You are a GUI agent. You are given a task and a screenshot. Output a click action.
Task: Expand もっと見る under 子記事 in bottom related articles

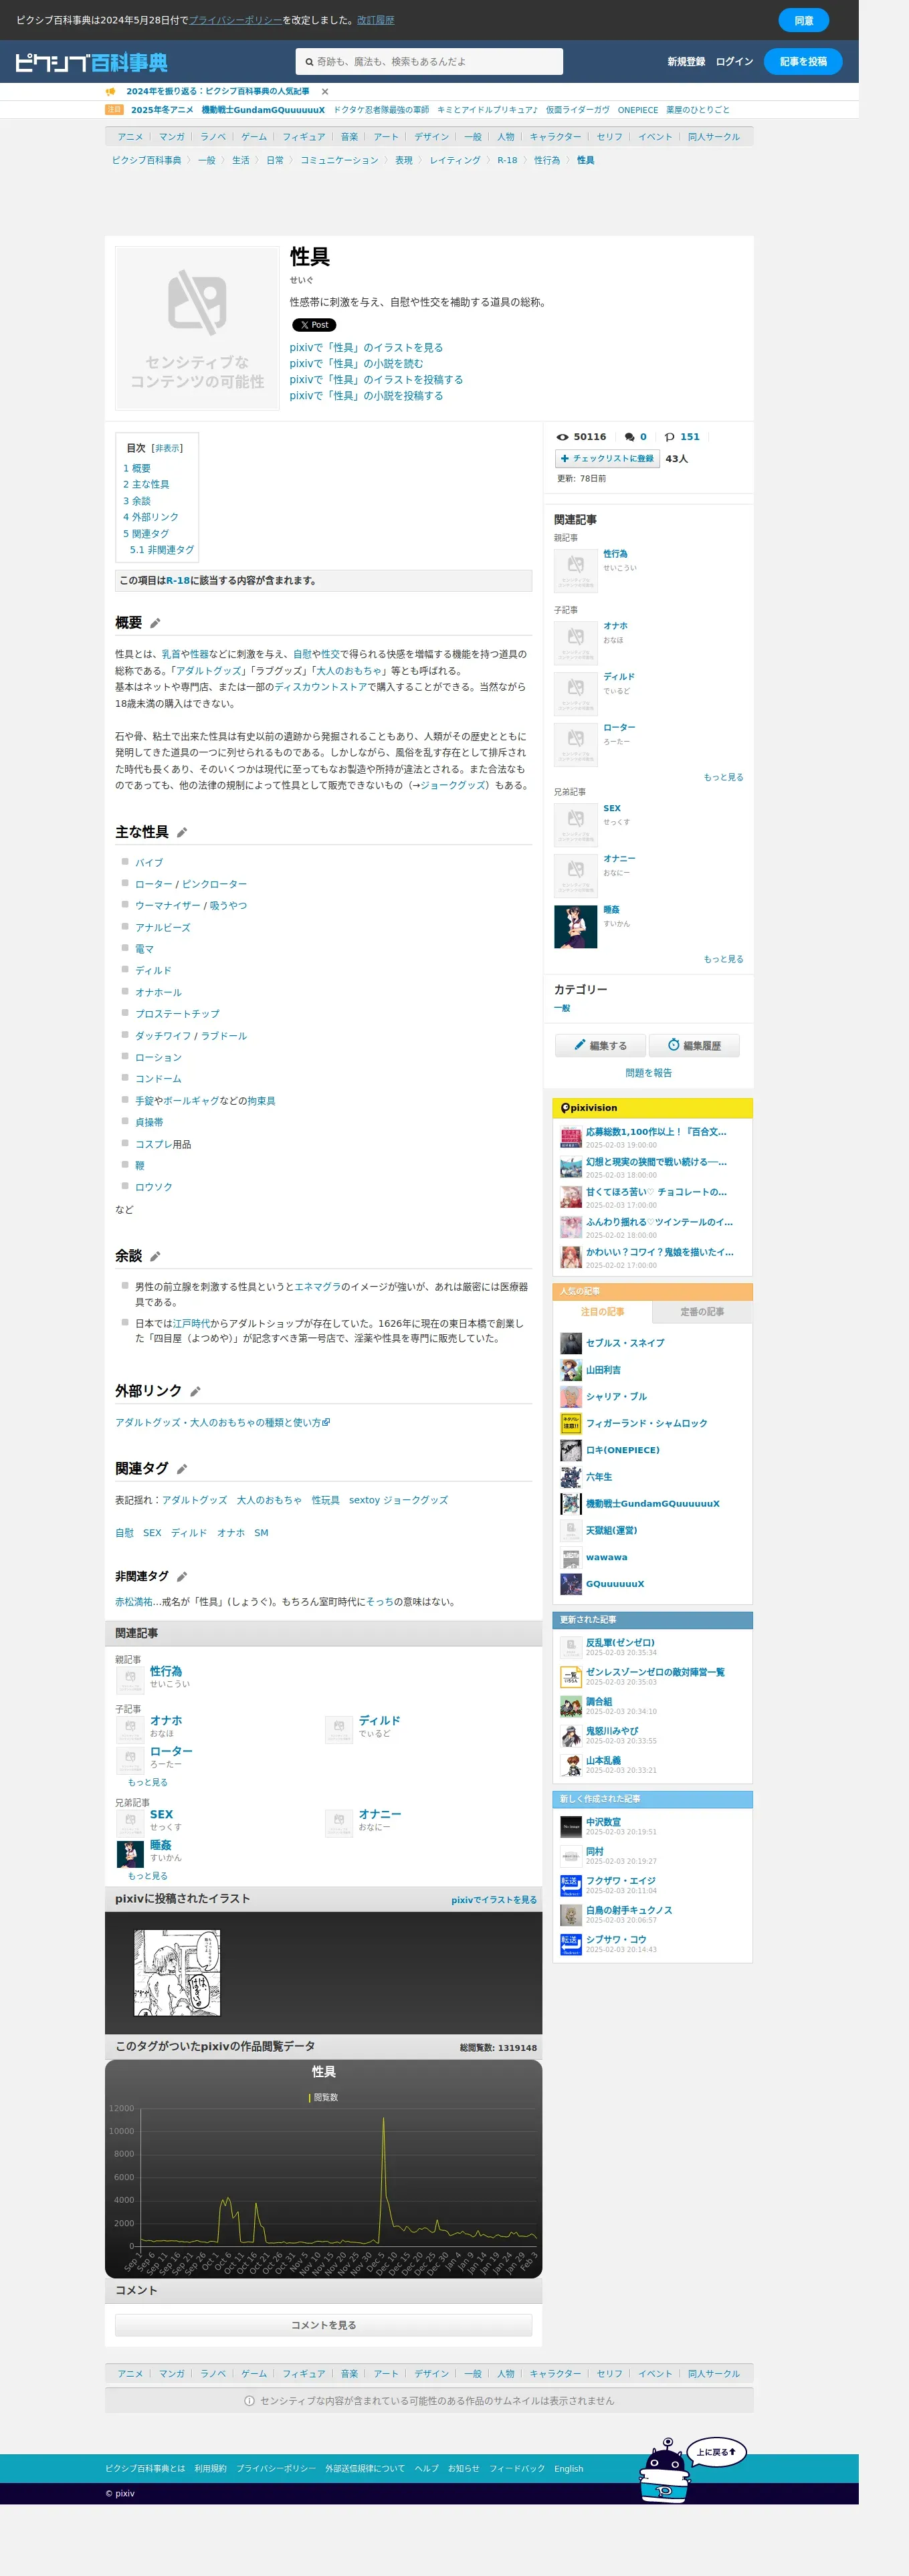[147, 1782]
